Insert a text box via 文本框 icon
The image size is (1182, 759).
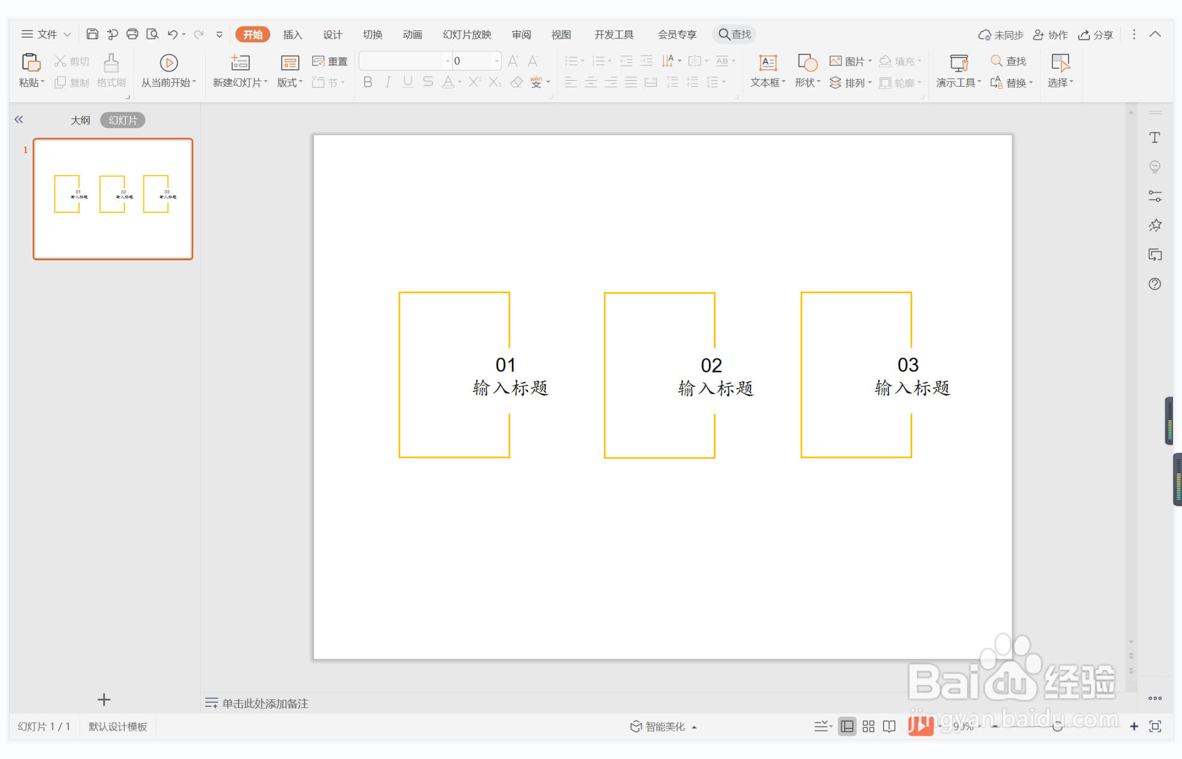(x=768, y=63)
